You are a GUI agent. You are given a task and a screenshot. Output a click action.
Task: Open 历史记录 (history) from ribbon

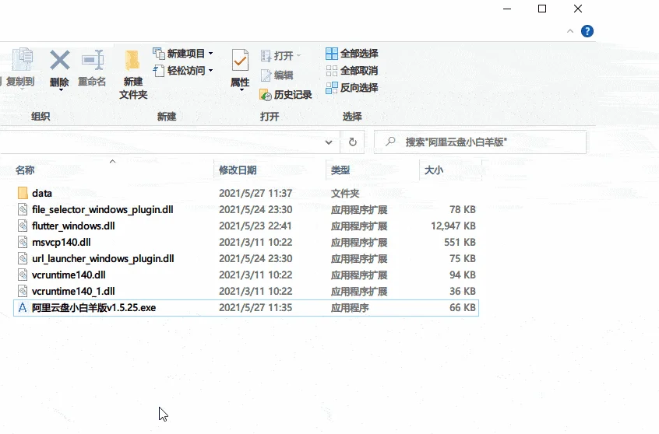(286, 95)
